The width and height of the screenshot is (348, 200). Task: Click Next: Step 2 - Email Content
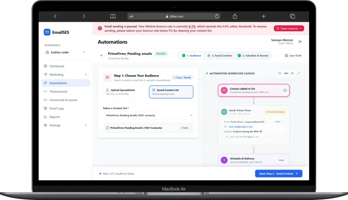(x=278, y=173)
